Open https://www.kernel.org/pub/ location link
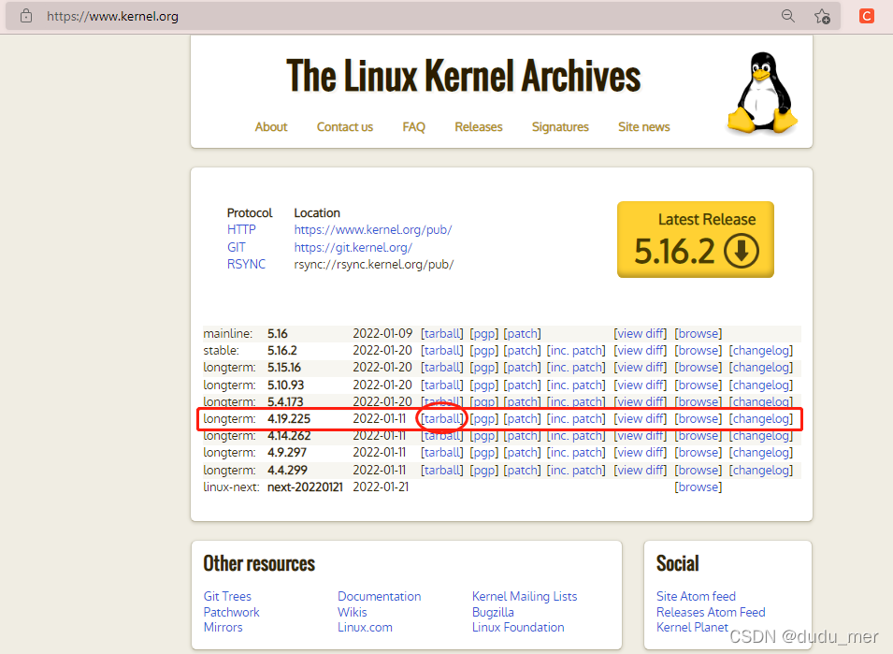The height and width of the screenshot is (654, 893). pos(373,229)
